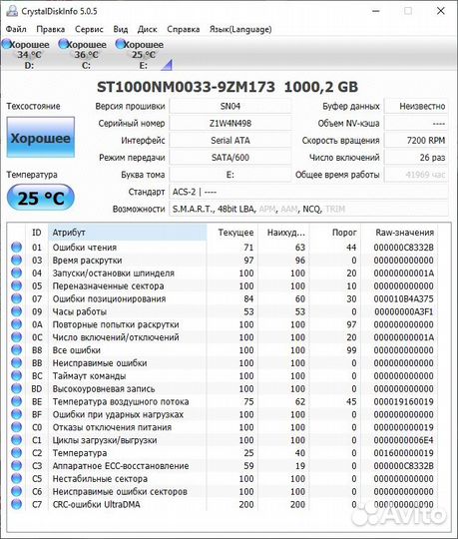Click status dot for C2 Температура row
The height and width of the screenshot is (539, 458).
pos(16,453)
